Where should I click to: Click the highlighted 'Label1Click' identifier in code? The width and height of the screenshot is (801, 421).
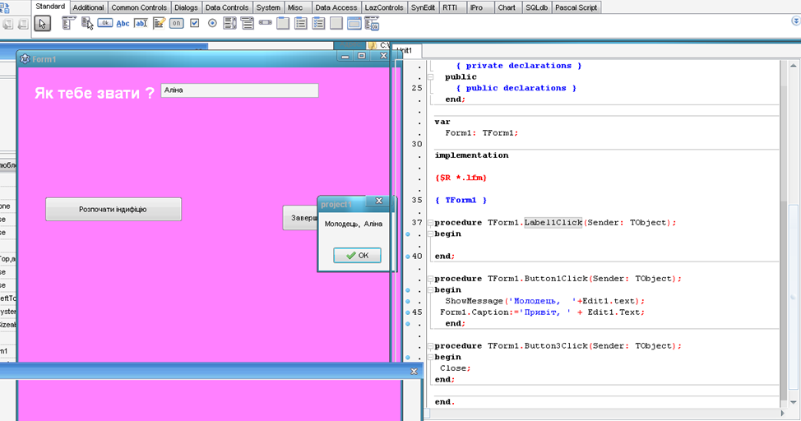pos(553,223)
